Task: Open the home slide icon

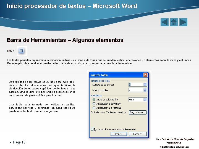Action: point(174,22)
